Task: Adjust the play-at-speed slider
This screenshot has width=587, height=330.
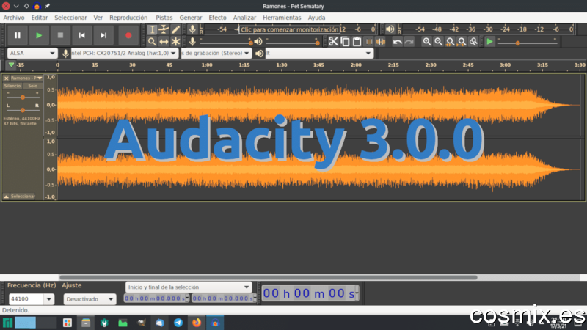Action: 527,43
